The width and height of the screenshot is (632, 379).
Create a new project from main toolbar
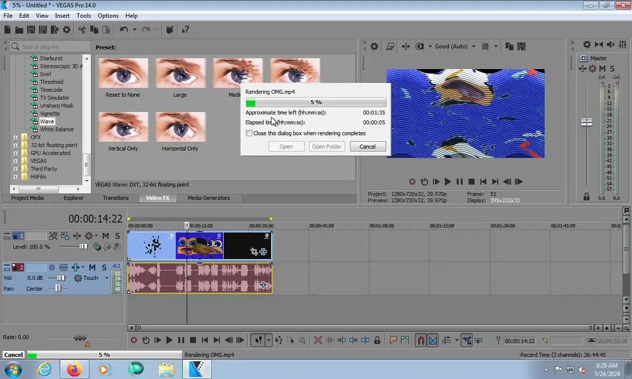click(x=7, y=30)
